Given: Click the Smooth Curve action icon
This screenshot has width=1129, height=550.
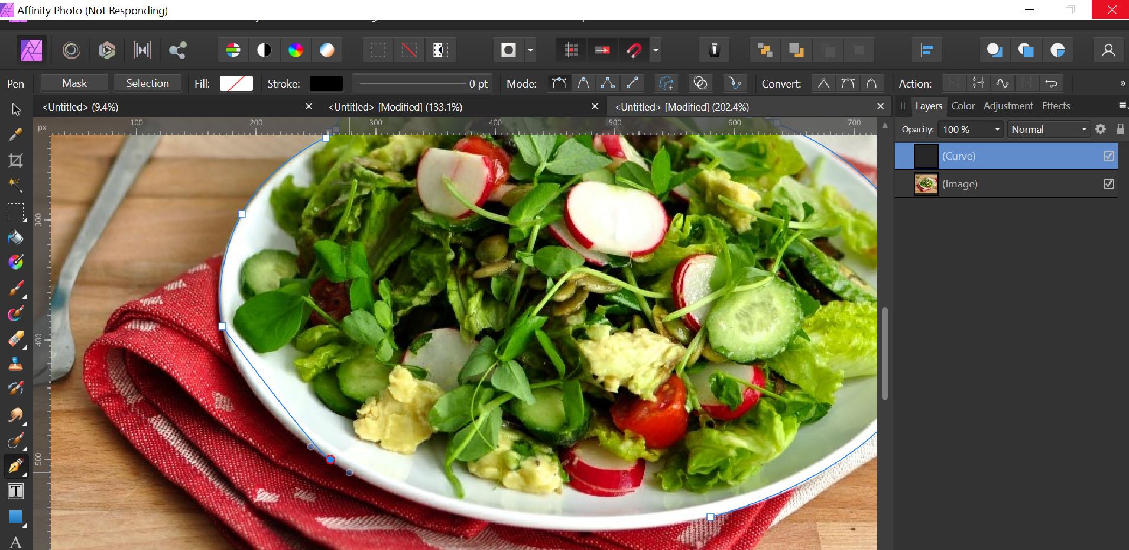Looking at the screenshot, I should pos(1003,83).
